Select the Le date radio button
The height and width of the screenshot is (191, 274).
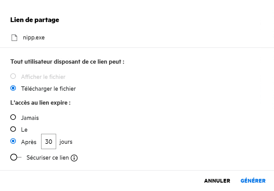click(13, 129)
